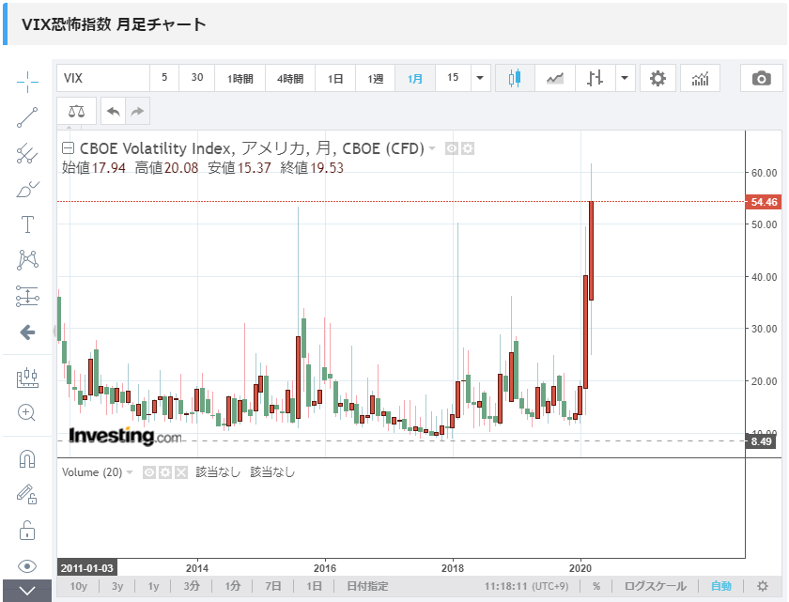Select the 1月 monthly interval
This screenshot has width=789, height=602.
[415, 78]
